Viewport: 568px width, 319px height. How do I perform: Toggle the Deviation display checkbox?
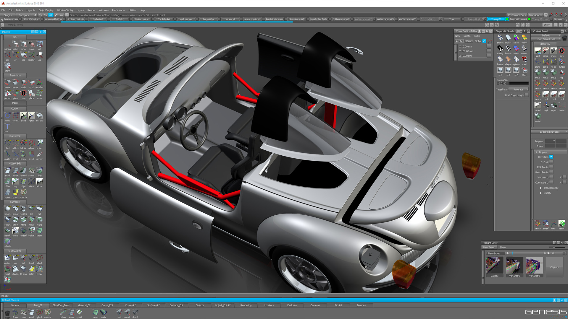(551, 157)
